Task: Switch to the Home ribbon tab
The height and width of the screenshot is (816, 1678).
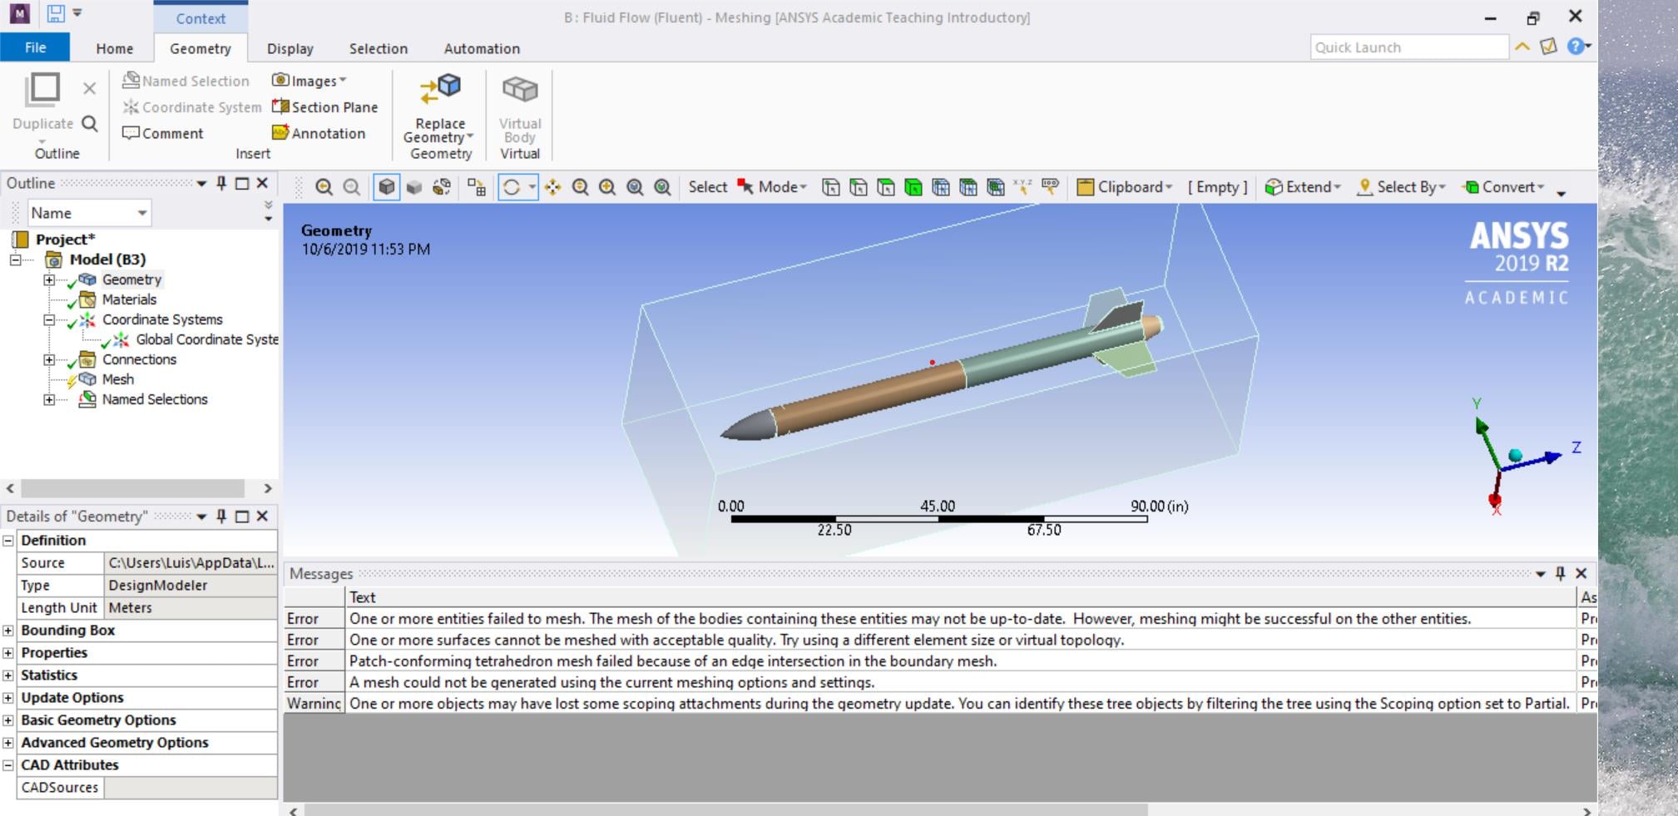Action: click(x=115, y=48)
